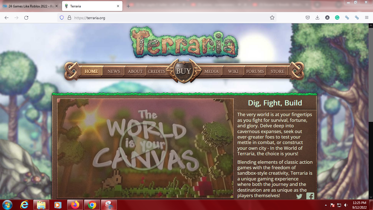Open the media player taskbar icon
Image resolution: width=373 pixels, height=210 pixels.
(58, 205)
